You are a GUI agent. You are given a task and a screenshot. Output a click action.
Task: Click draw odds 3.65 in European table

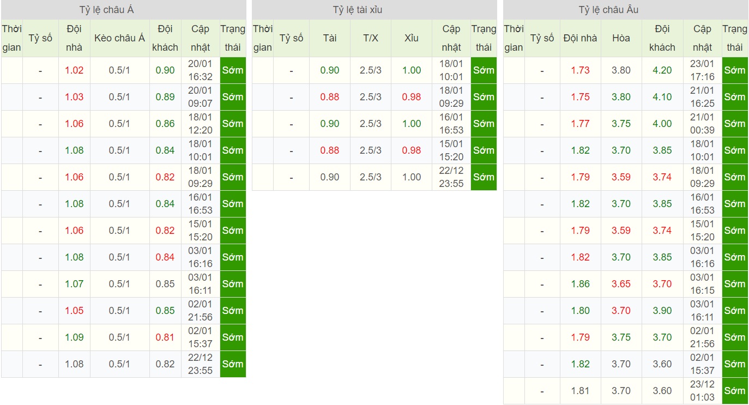(x=621, y=284)
